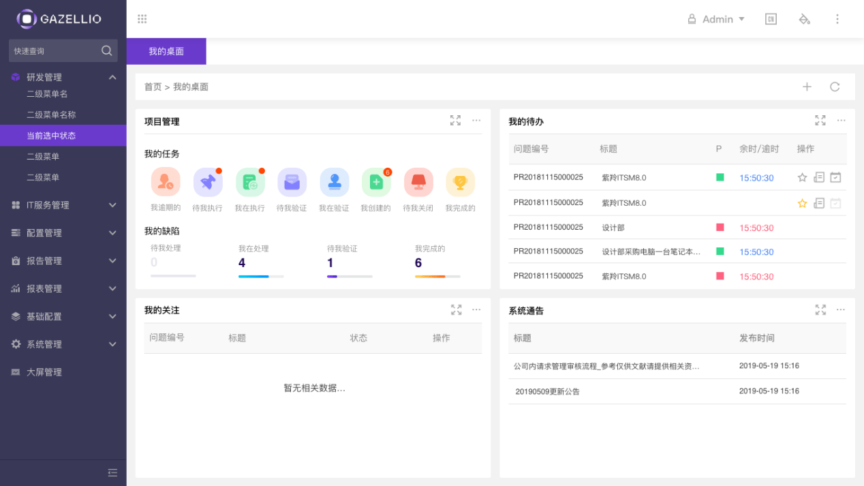The height and width of the screenshot is (486, 864).
Task: Maximize the 项目管理 panel
Action: [x=456, y=121]
